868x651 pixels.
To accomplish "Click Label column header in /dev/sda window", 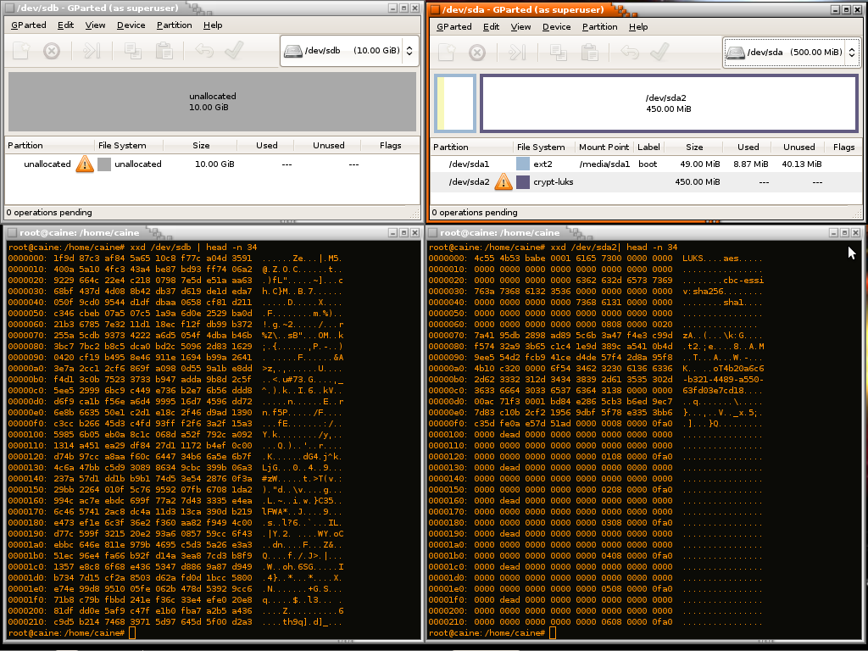I will click(648, 147).
